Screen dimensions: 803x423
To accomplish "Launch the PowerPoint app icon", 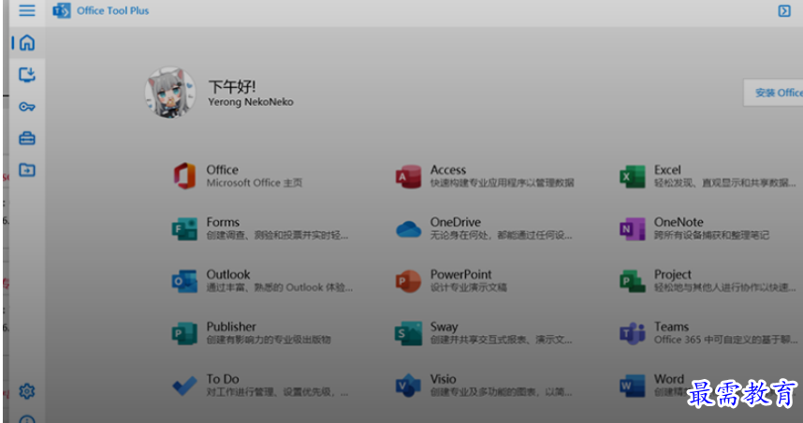I will coord(408,281).
